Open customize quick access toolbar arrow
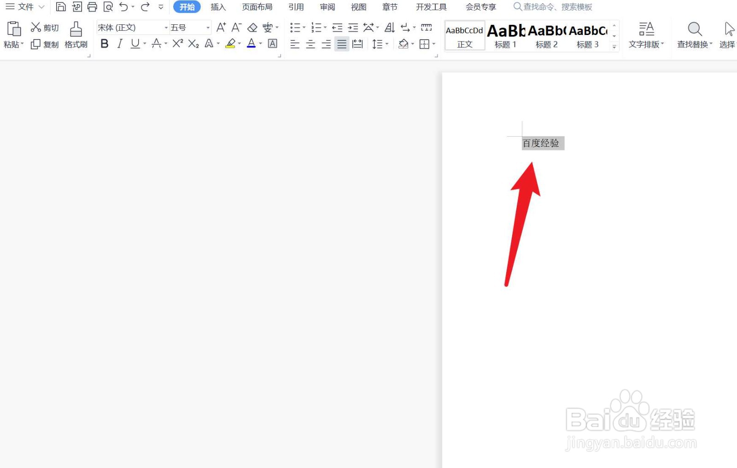 tap(161, 7)
